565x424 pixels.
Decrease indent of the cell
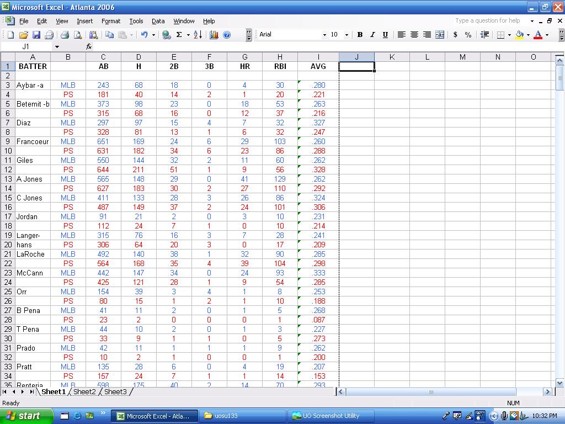pyautogui.click(x=484, y=35)
